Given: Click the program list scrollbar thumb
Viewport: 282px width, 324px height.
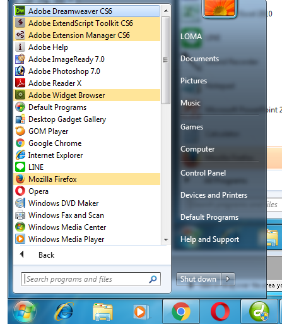Looking at the screenshot, I should tap(166, 60).
